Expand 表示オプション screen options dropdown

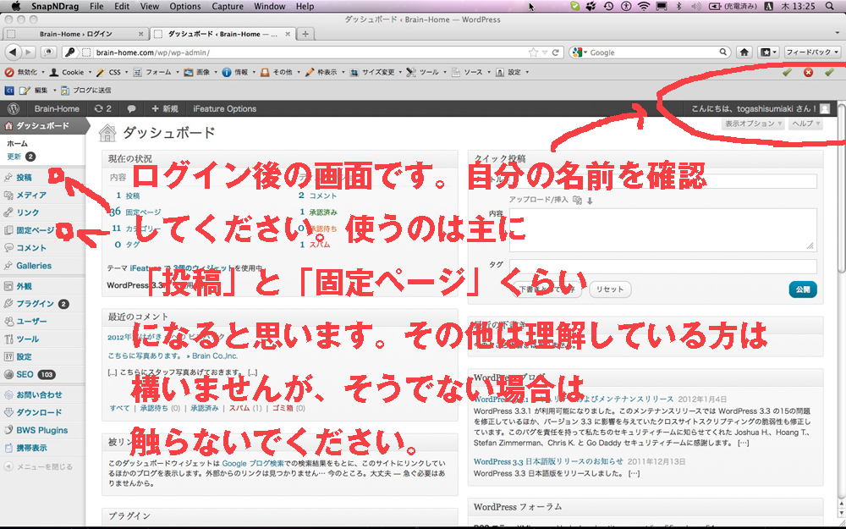(753, 124)
